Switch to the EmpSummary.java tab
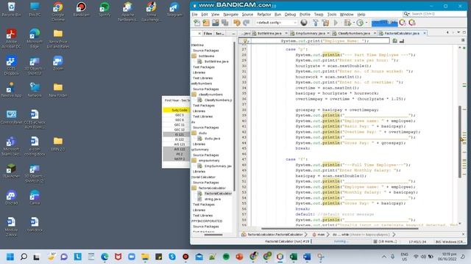Viewport: 471px width, 264px height. [x=311, y=33]
